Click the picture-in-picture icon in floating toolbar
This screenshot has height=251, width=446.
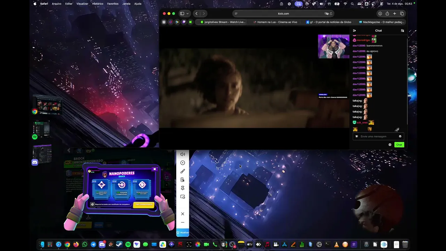(x=183, y=197)
